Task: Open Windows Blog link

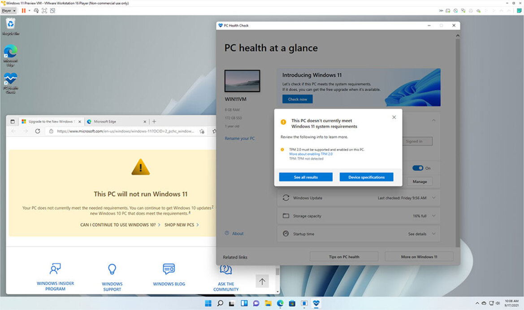Action: 169,275
